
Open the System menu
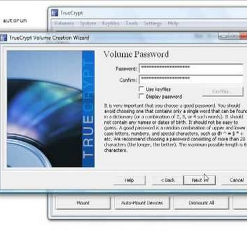point(88,24)
